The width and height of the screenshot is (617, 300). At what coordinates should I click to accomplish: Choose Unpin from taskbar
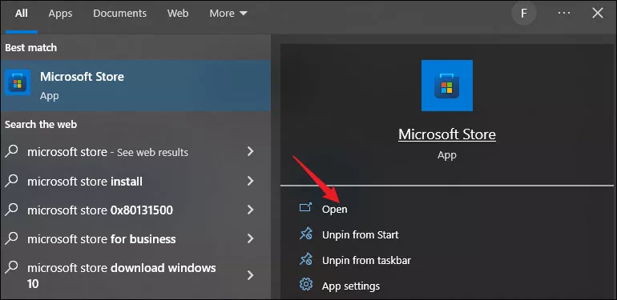click(366, 260)
